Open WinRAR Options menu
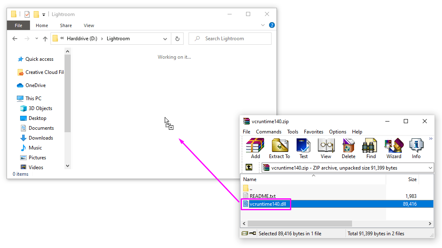This screenshot has height=248, width=442. (x=337, y=132)
